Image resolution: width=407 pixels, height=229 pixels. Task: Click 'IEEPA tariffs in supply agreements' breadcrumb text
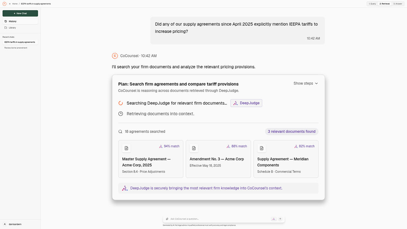click(x=36, y=4)
